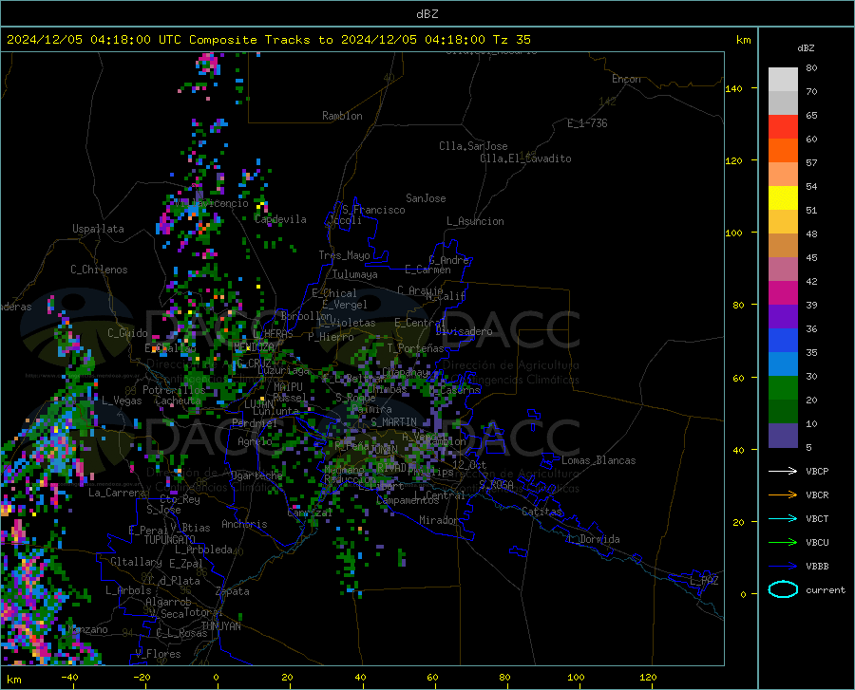Click the Anchoris place label
855x690 pixels.
click(x=244, y=525)
